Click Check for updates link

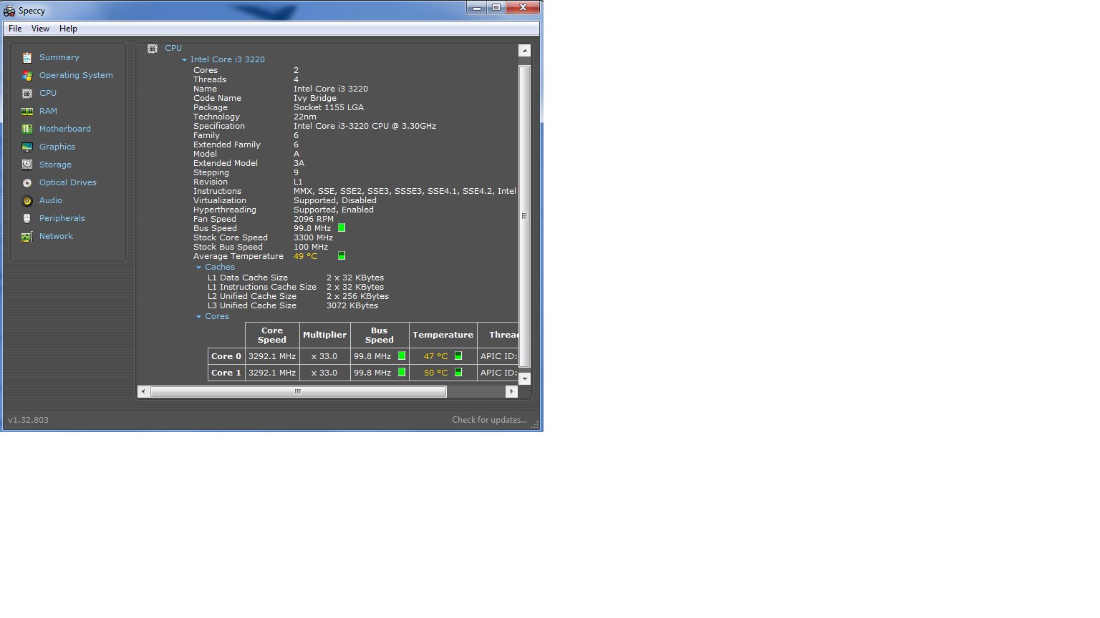click(489, 420)
